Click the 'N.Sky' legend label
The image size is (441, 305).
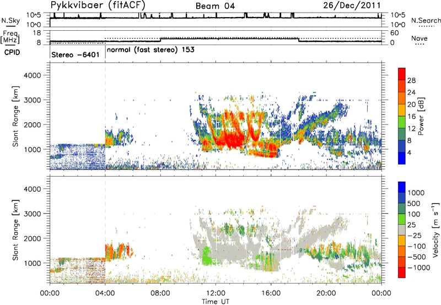10,20
